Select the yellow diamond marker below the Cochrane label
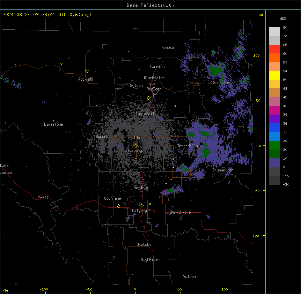 click(119, 206)
